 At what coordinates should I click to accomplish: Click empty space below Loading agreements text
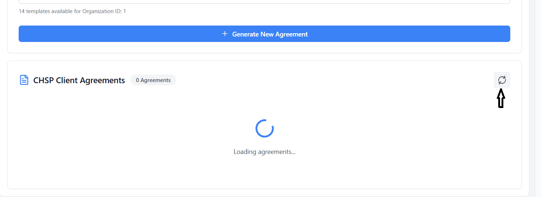click(x=264, y=171)
